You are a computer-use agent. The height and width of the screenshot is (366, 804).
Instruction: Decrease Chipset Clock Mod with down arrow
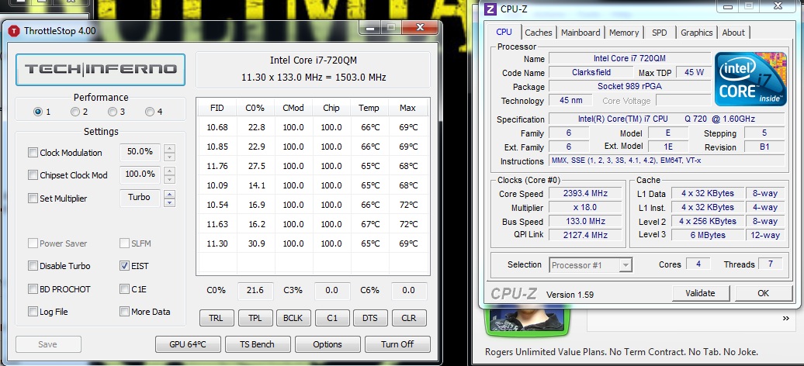[x=169, y=179]
